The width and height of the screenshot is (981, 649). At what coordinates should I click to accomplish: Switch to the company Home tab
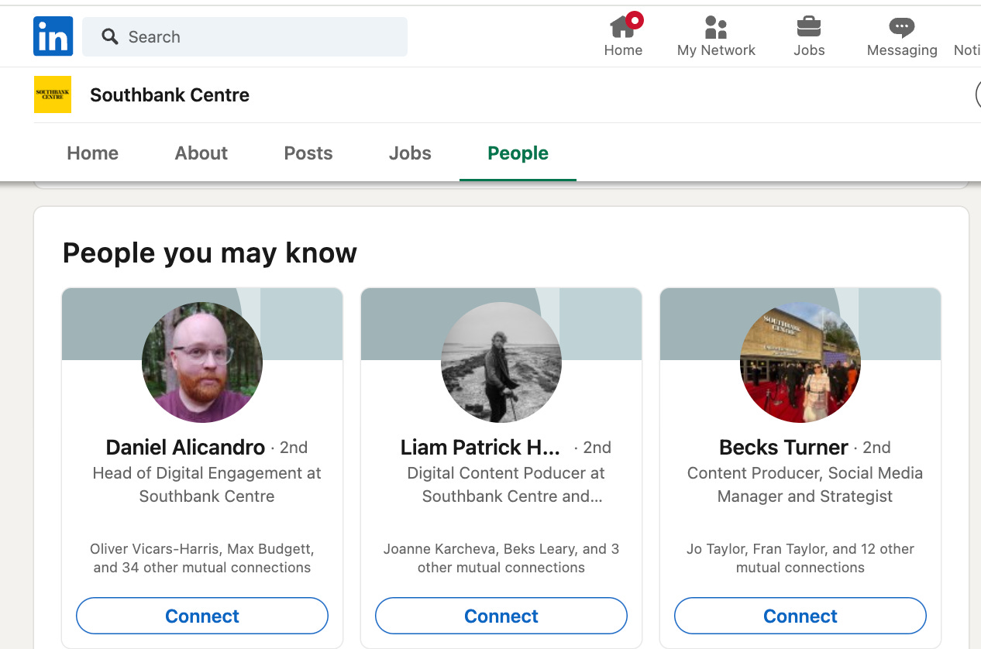pos(93,153)
